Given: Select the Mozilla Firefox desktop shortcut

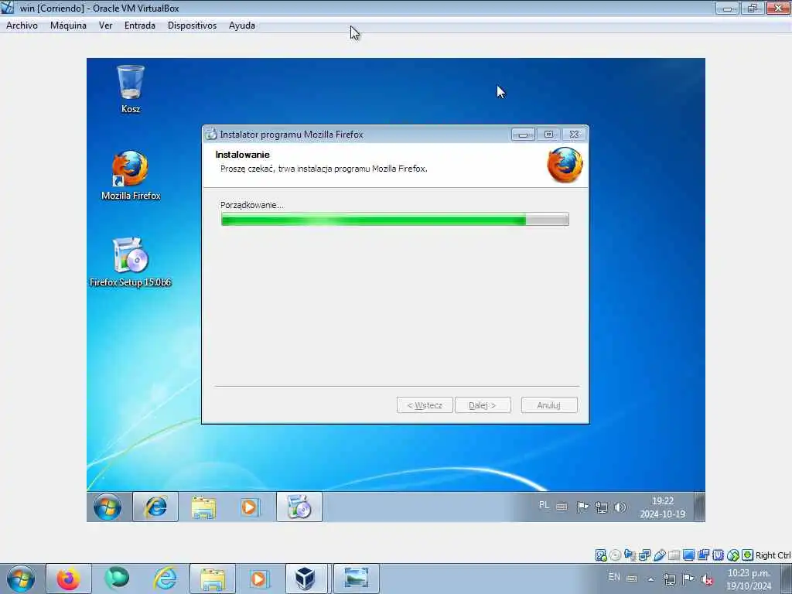Looking at the screenshot, I should (x=131, y=176).
